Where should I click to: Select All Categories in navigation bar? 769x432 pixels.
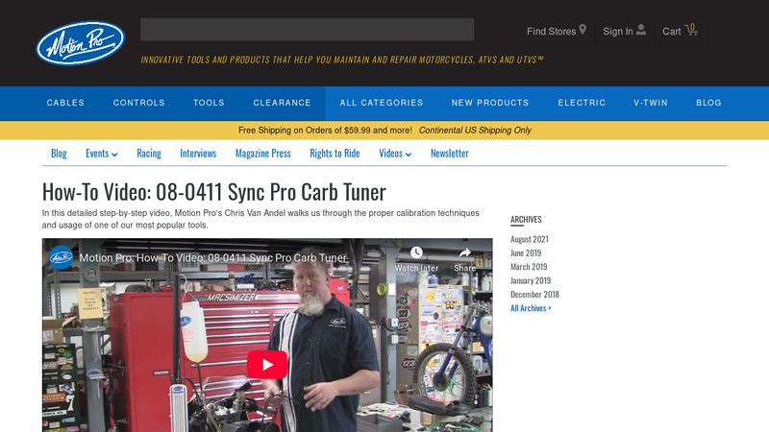tap(382, 103)
